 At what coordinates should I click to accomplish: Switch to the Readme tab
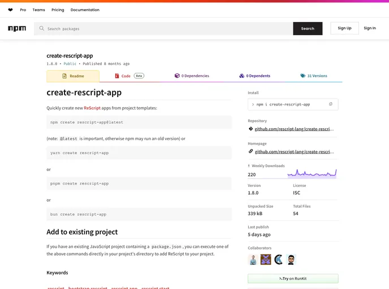click(73, 76)
